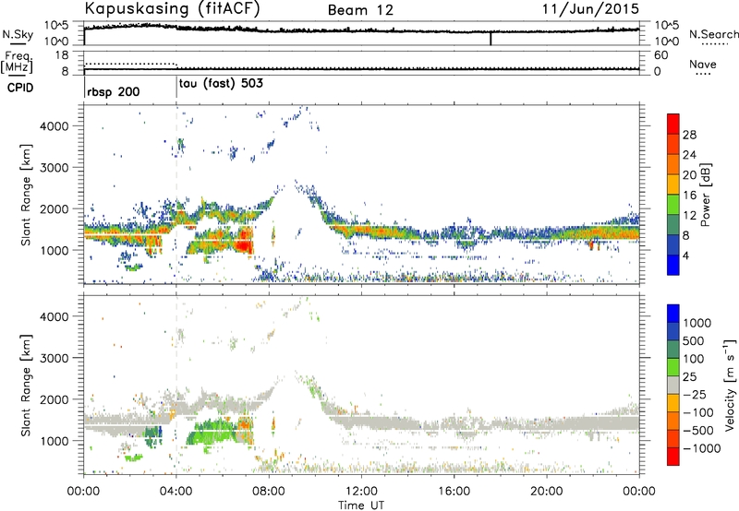Click the '18' frequency axis tick
739x511 pixels.
tap(62, 55)
